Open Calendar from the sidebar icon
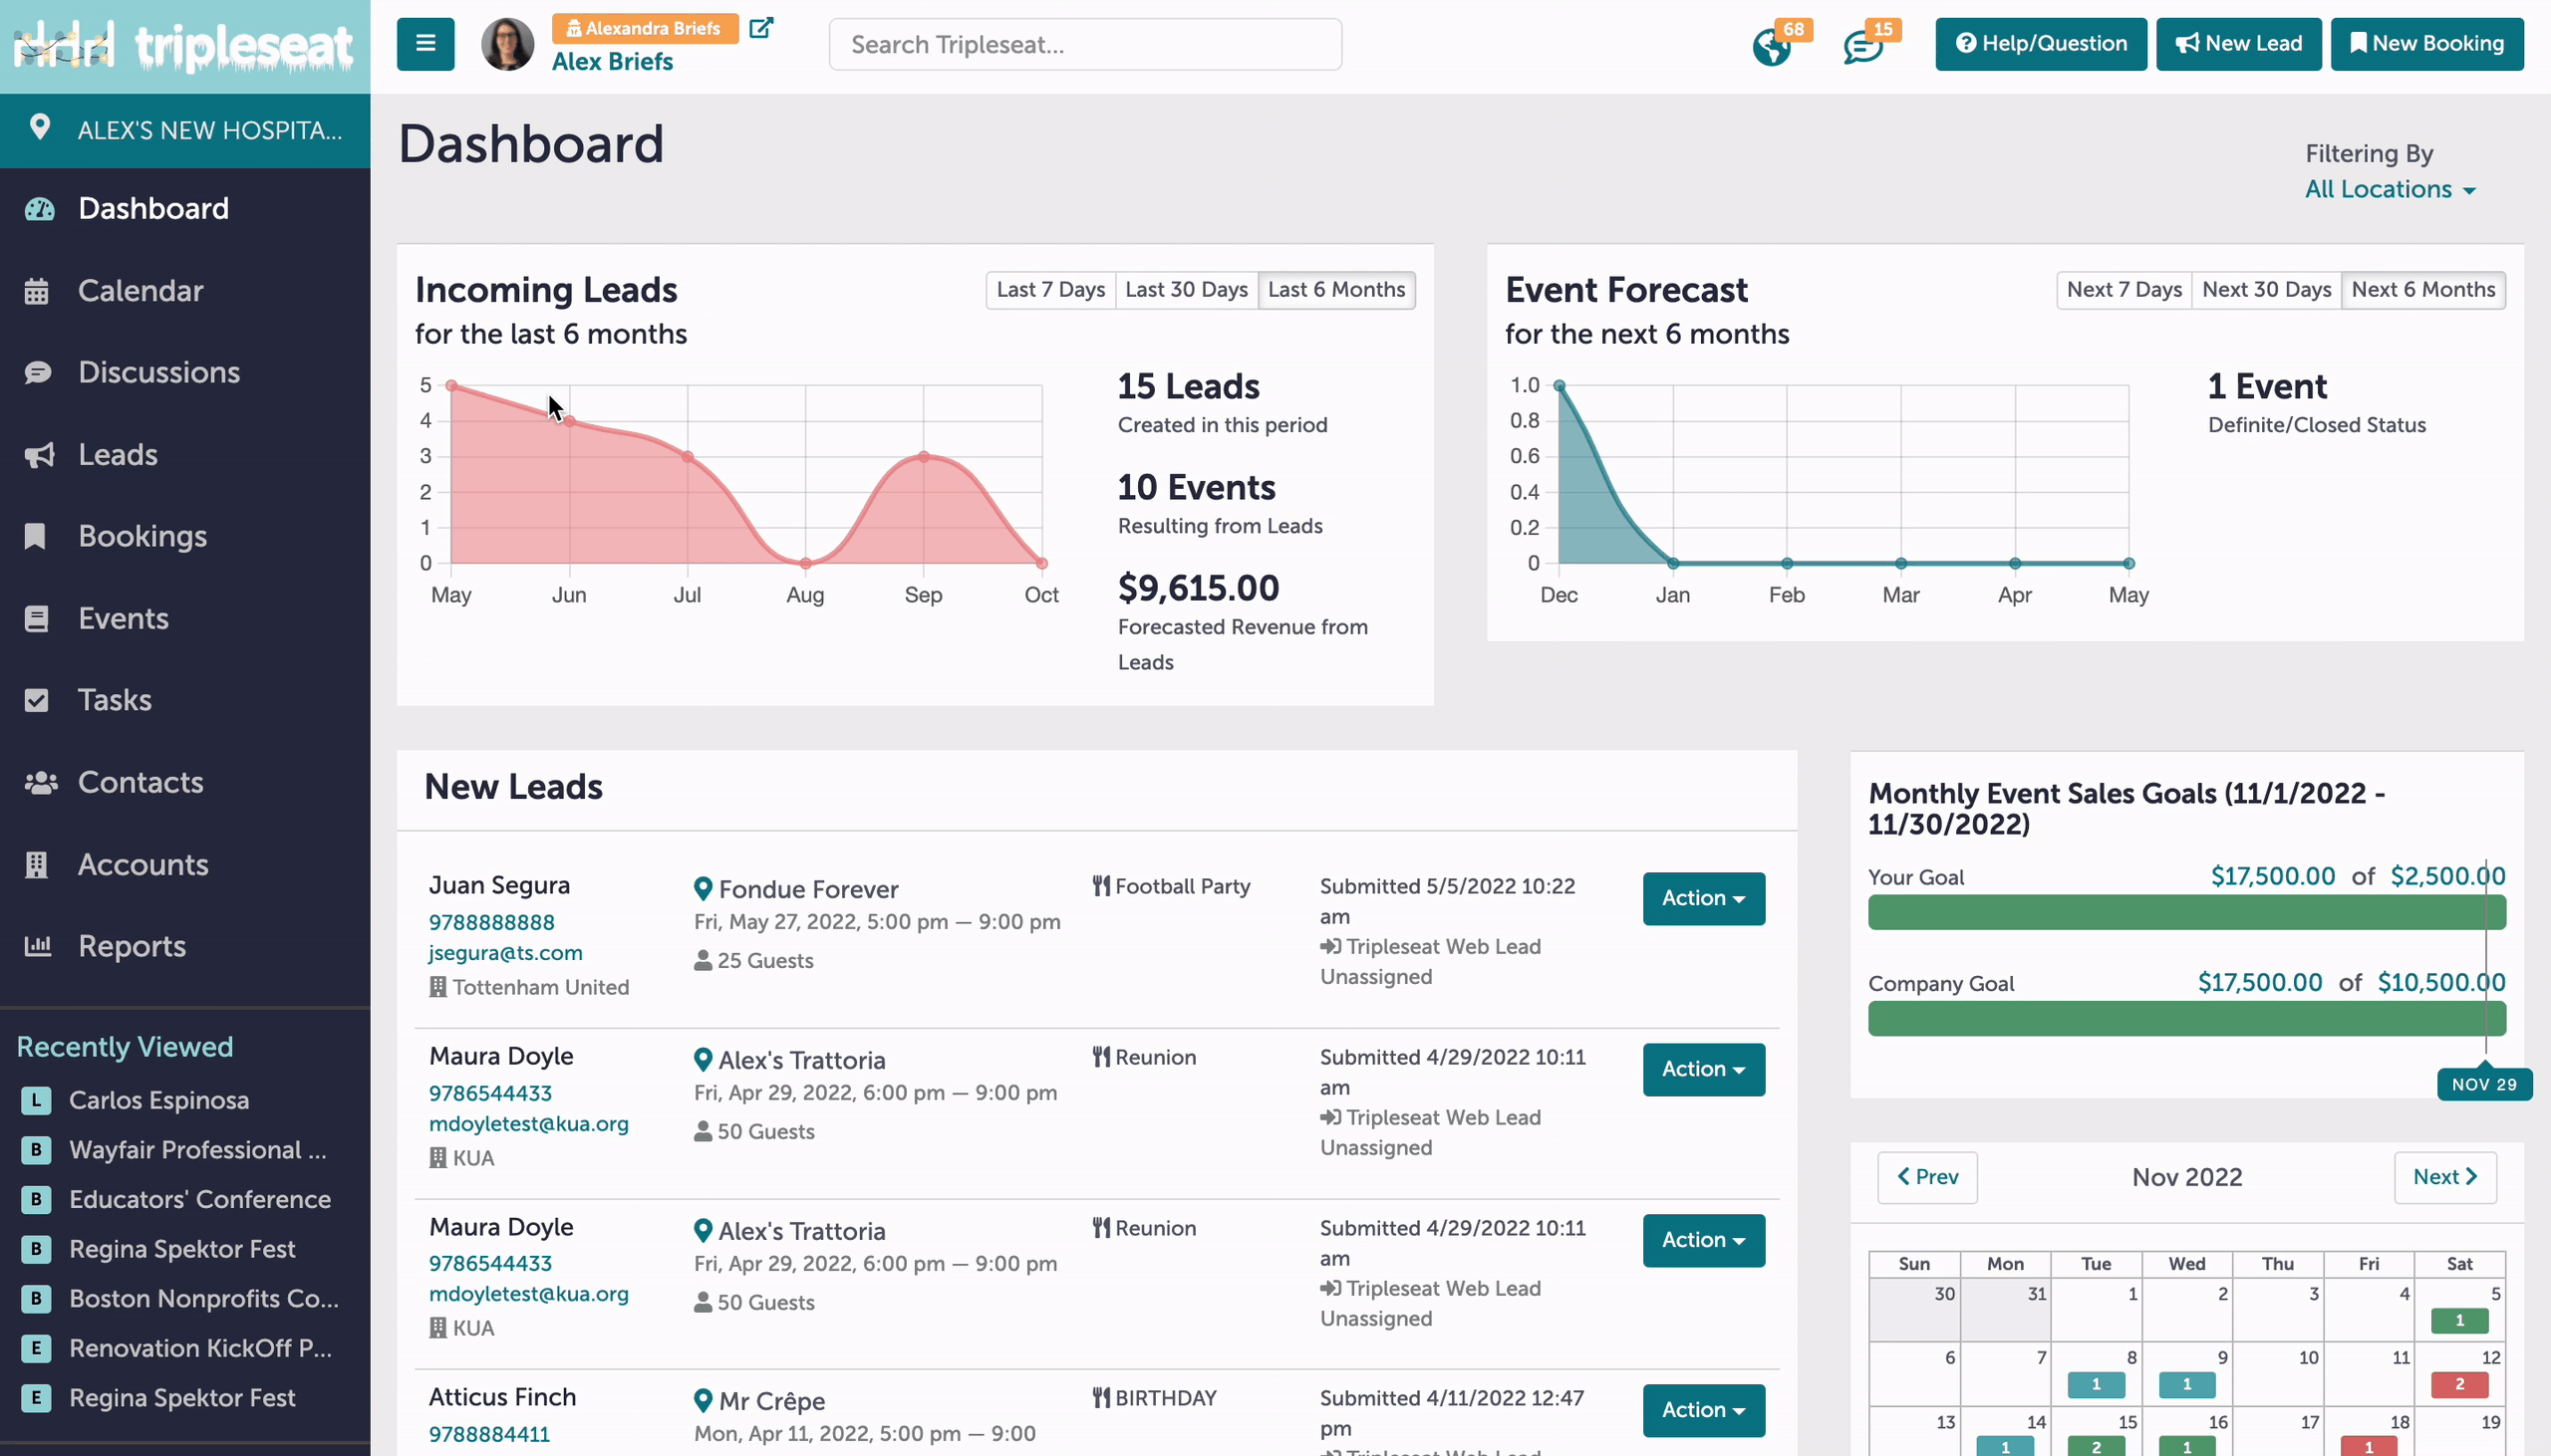The image size is (2551, 1456). point(37,291)
